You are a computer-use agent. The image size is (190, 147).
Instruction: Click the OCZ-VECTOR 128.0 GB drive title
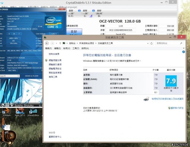(120, 21)
